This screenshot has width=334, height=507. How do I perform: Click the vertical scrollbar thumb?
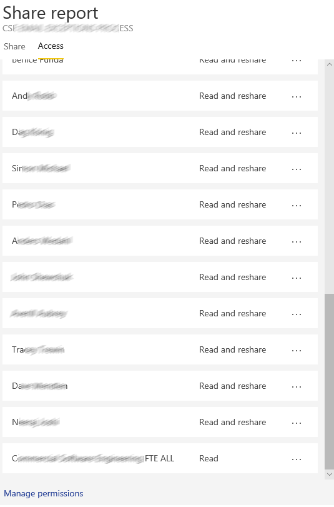coord(329,381)
